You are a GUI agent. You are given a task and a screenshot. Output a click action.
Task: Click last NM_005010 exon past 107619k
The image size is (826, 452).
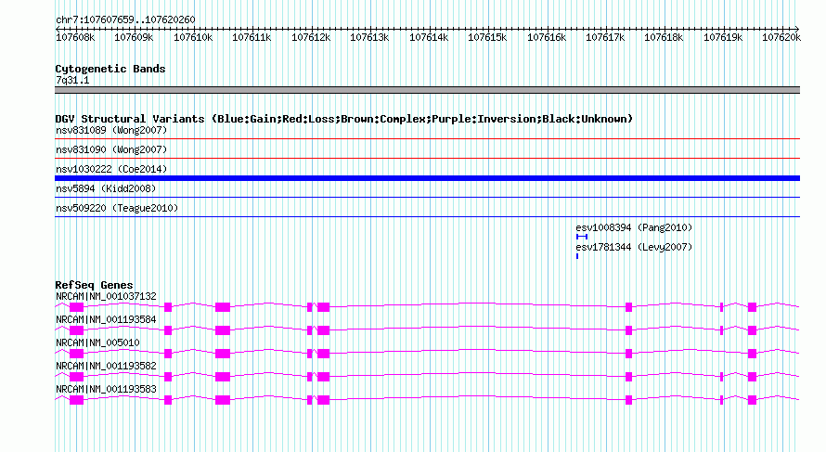pos(753,354)
